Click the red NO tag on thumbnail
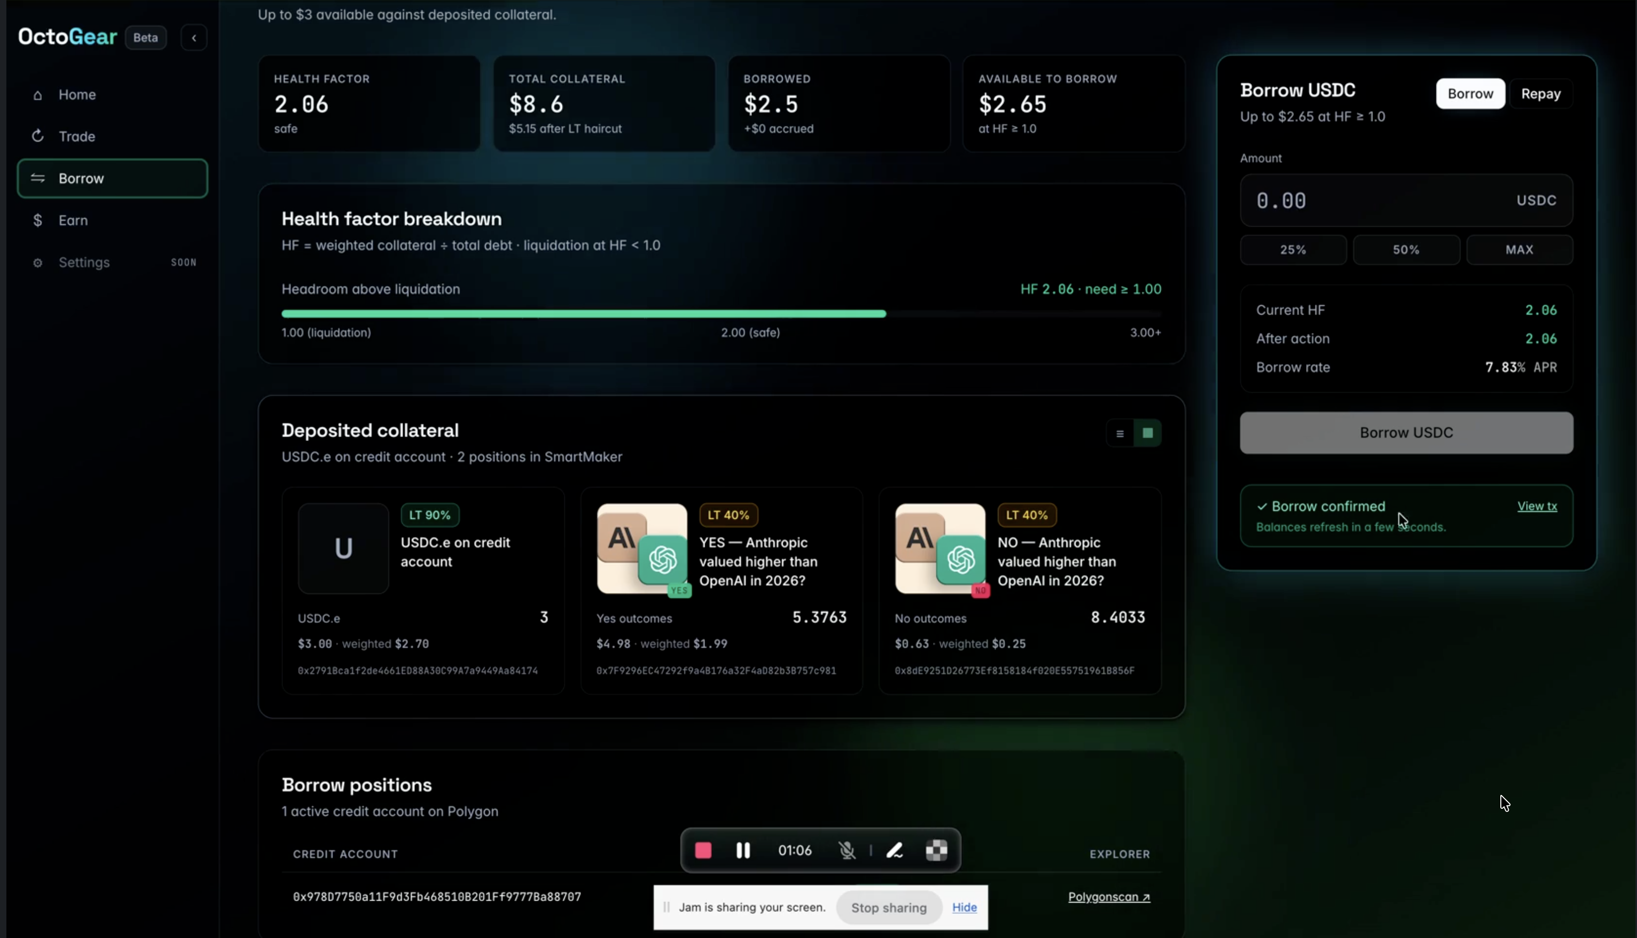 pyautogui.click(x=980, y=590)
